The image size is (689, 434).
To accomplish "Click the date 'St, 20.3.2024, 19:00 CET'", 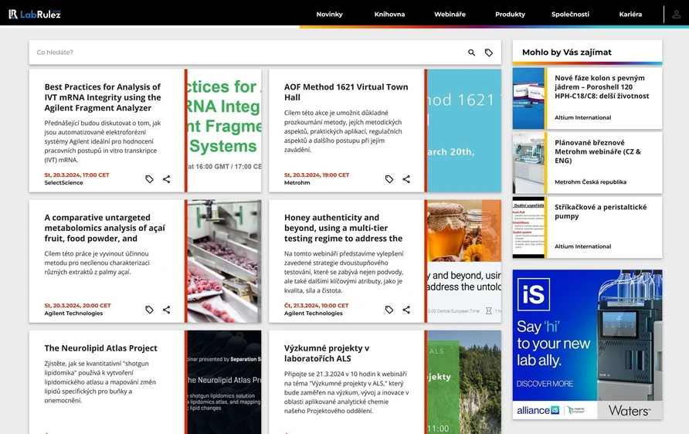I will point(317,175).
